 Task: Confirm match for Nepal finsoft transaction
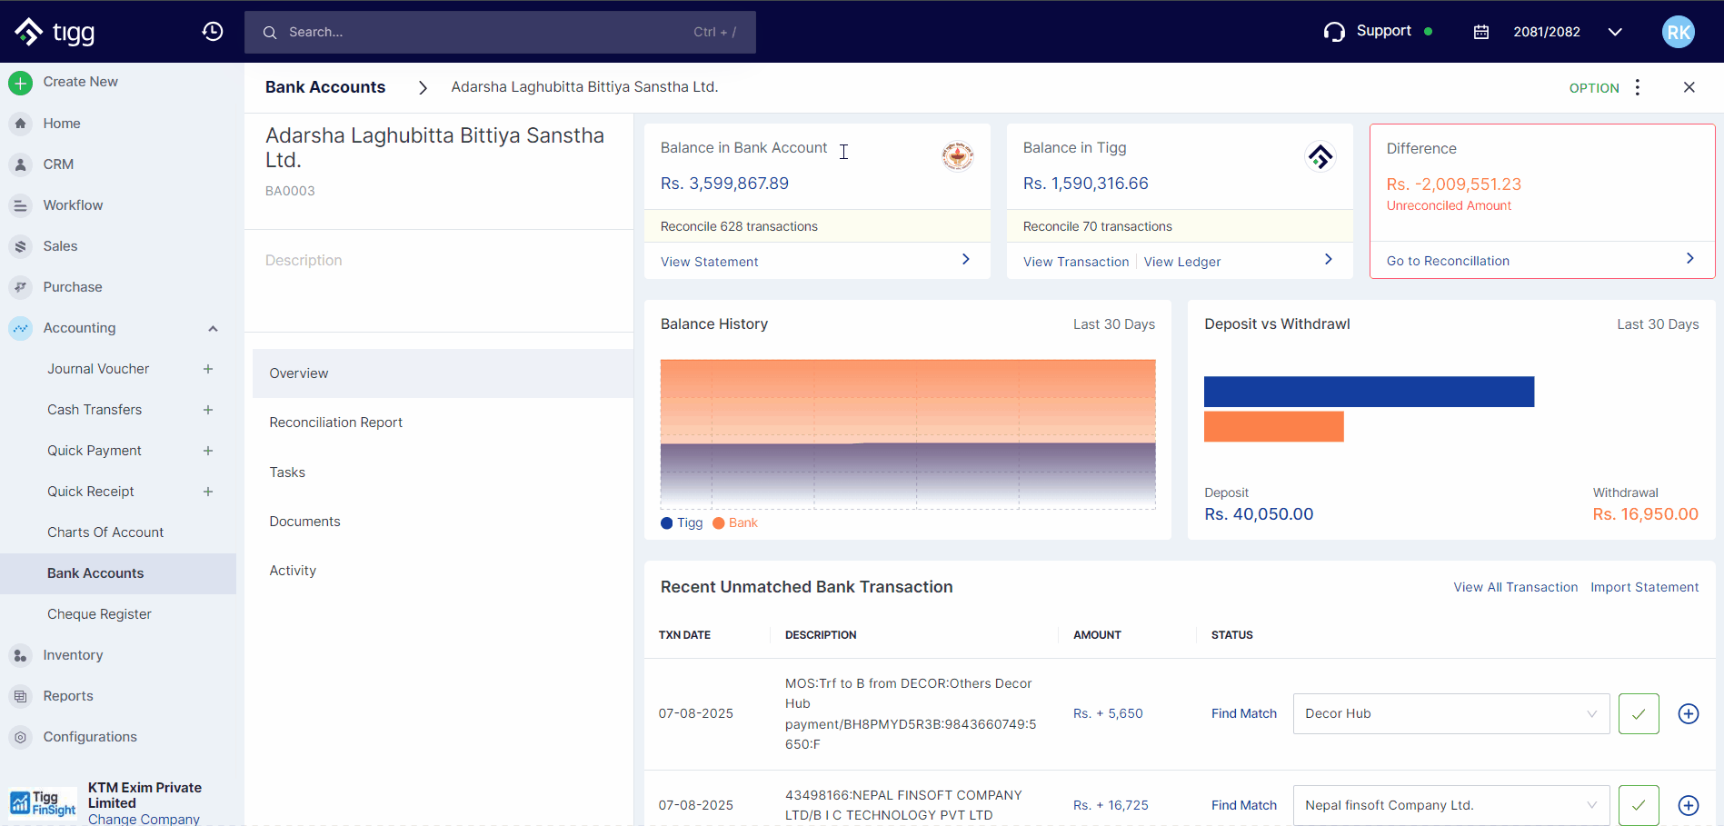[x=1639, y=805]
